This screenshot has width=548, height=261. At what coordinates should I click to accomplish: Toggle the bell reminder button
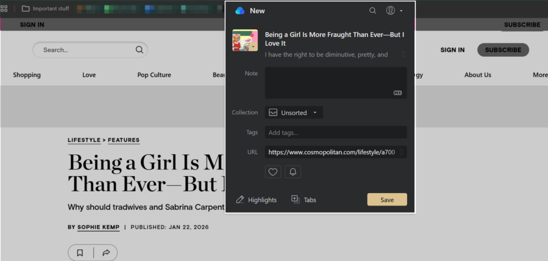[293, 172]
